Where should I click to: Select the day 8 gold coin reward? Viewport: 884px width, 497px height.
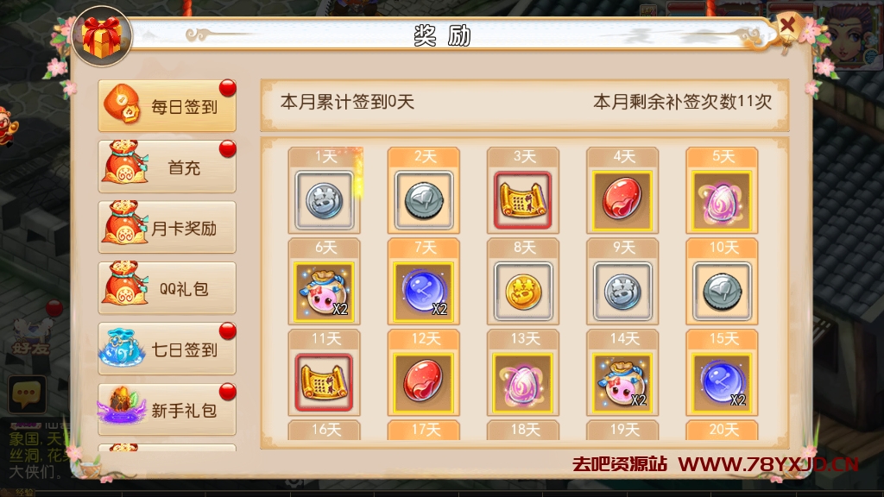(522, 292)
